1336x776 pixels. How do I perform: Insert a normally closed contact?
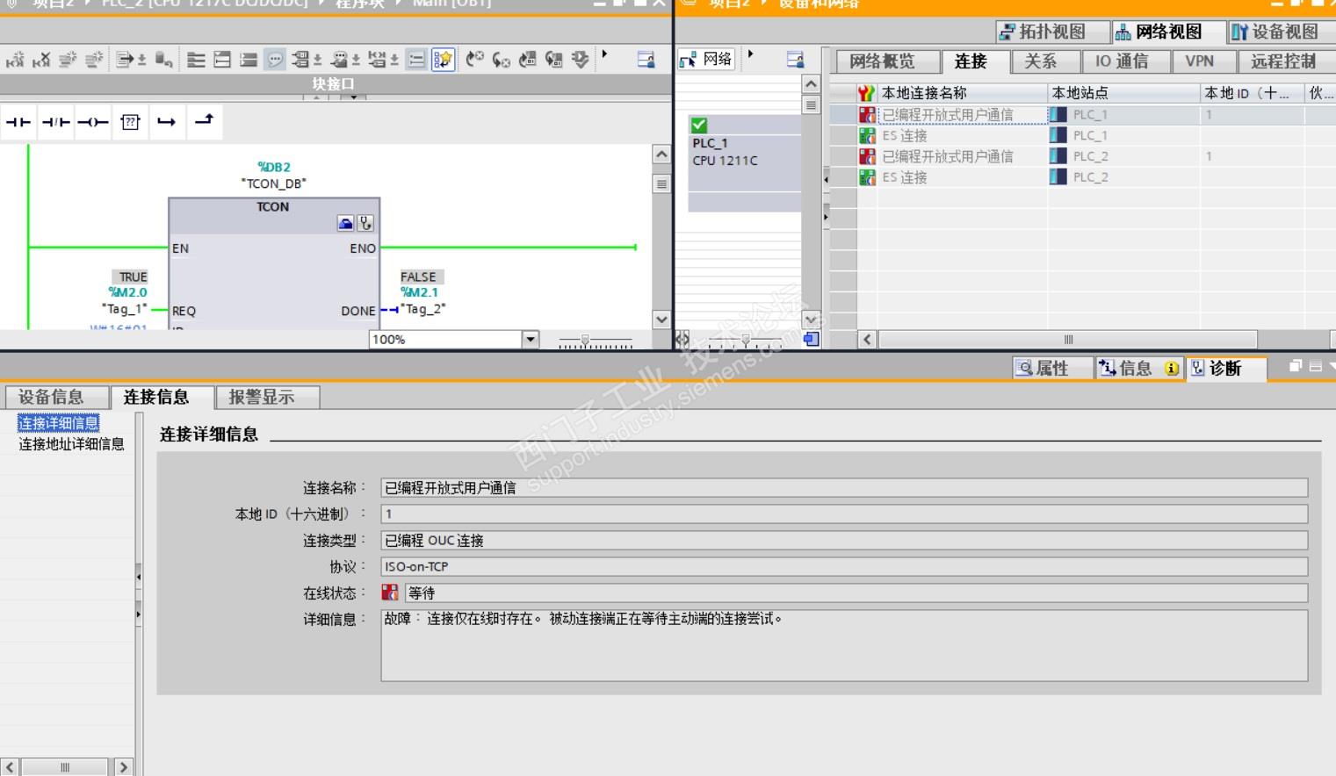(x=56, y=122)
